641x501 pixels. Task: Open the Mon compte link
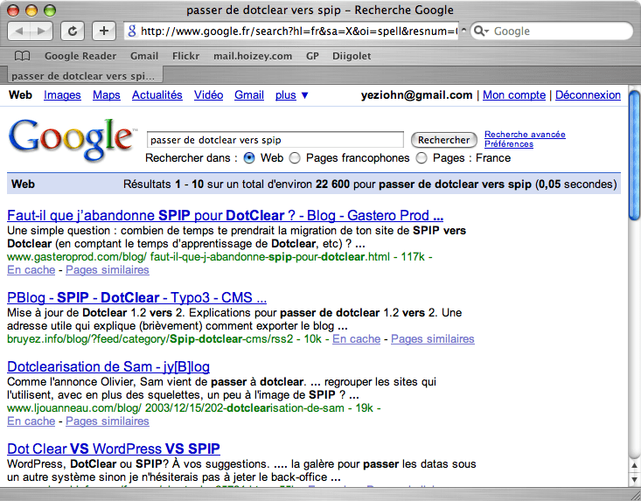coord(514,95)
